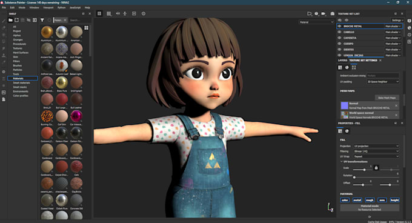Image resolution: width=412 pixels, height=223 pixels.
Task: Select the Projection tool in left toolbar
Action: point(4,35)
